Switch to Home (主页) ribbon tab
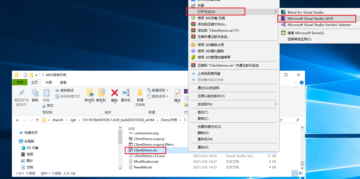This screenshot has height=179, width=360. (34, 83)
